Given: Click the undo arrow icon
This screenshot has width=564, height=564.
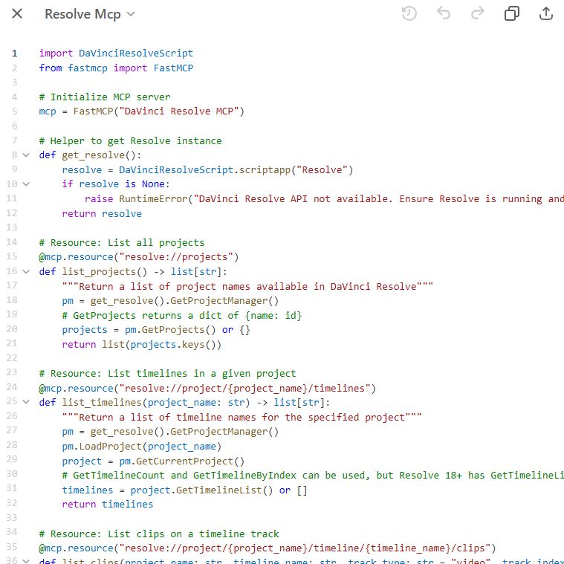Looking at the screenshot, I should click(x=444, y=13).
